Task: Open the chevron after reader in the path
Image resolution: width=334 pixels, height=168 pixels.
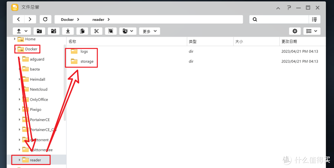Action: (109, 19)
